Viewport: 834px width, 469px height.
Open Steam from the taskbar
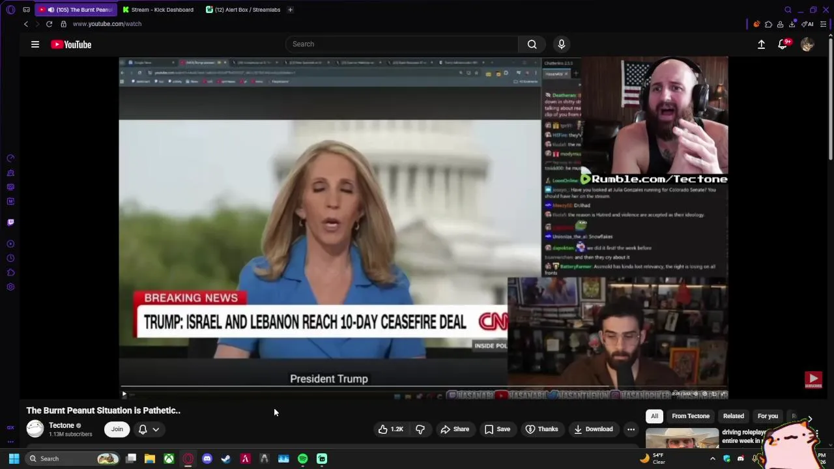[x=226, y=459]
